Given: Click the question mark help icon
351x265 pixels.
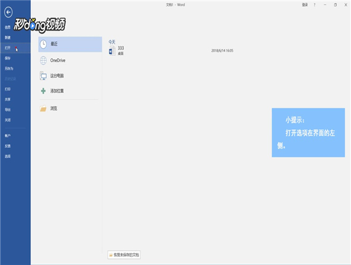Looking at the screenshot, I should 315,5.
